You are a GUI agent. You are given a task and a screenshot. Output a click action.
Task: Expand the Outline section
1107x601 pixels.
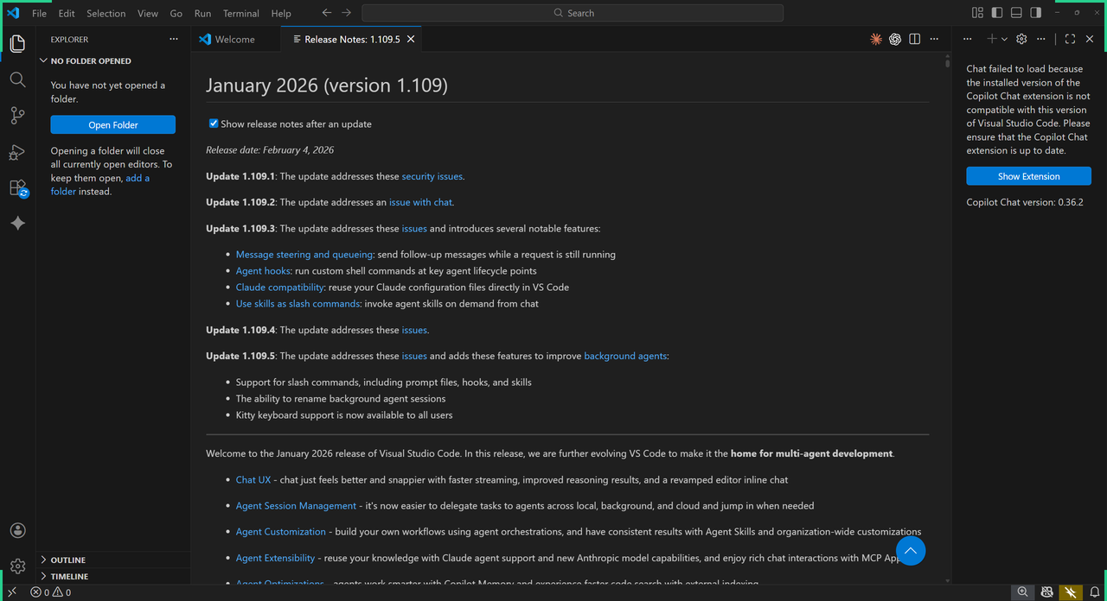click(x=68, y=560)
